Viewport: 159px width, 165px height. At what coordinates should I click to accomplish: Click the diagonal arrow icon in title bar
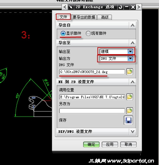pyautogui.click(x=71, y=7)
